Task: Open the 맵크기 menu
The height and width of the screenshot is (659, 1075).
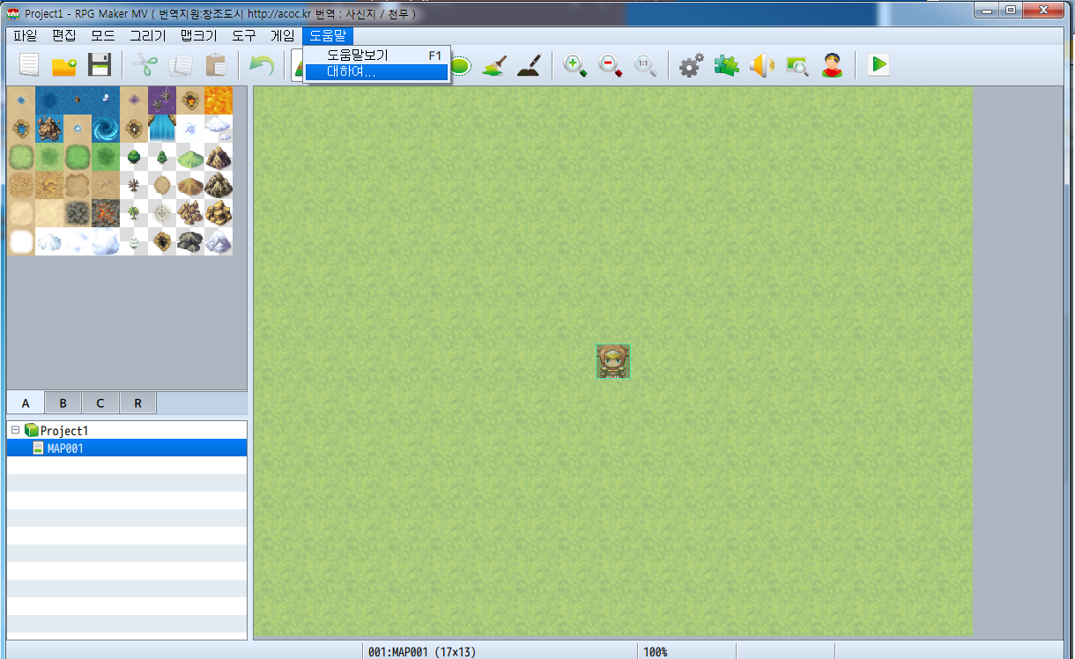Action: (198, 36)
